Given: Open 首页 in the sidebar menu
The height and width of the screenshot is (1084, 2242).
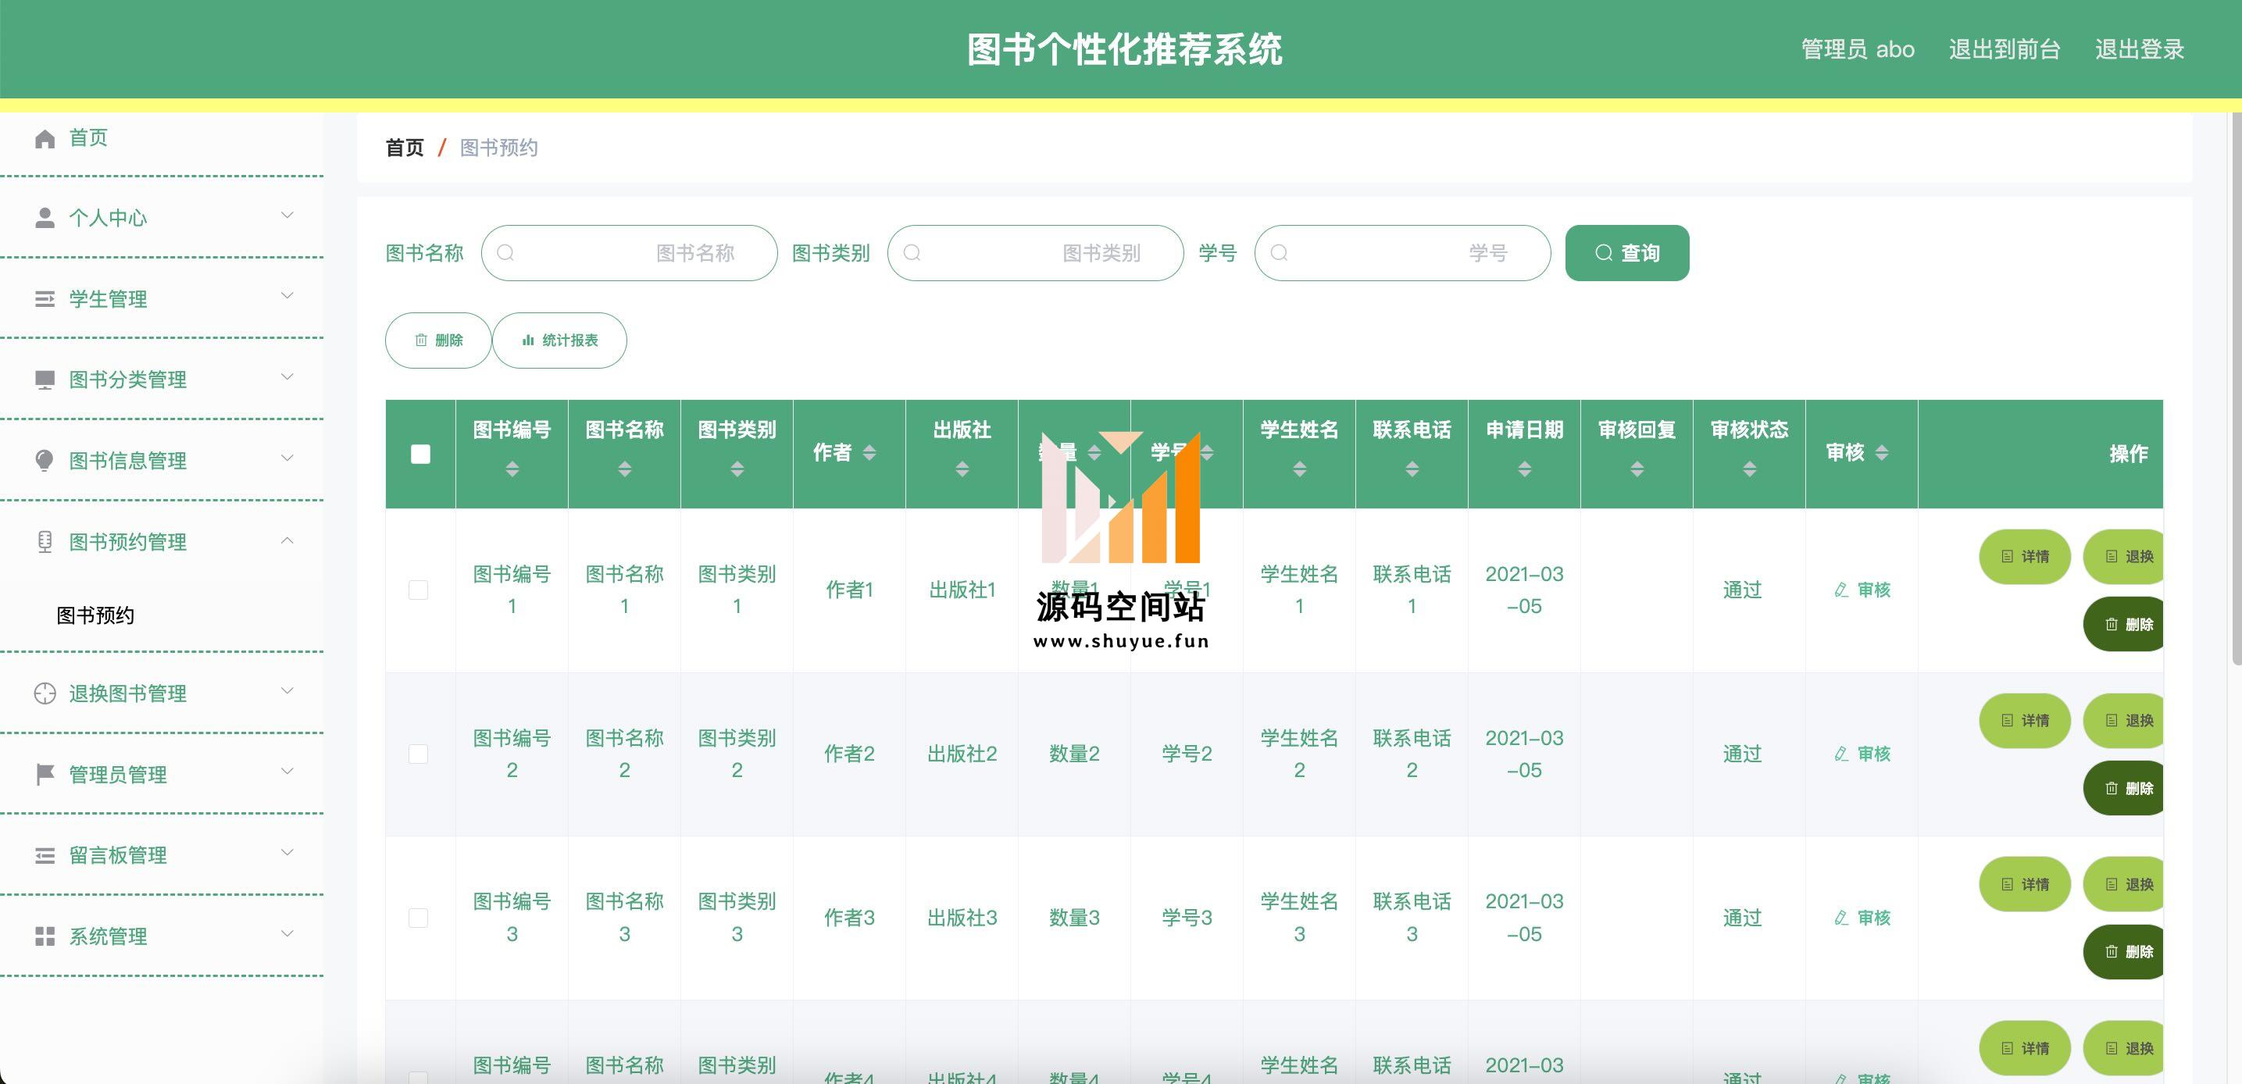Looking at the screenshot, I should click(162, 138).
